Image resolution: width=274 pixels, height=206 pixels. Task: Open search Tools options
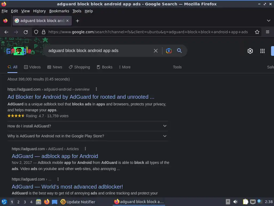point(177,67)
